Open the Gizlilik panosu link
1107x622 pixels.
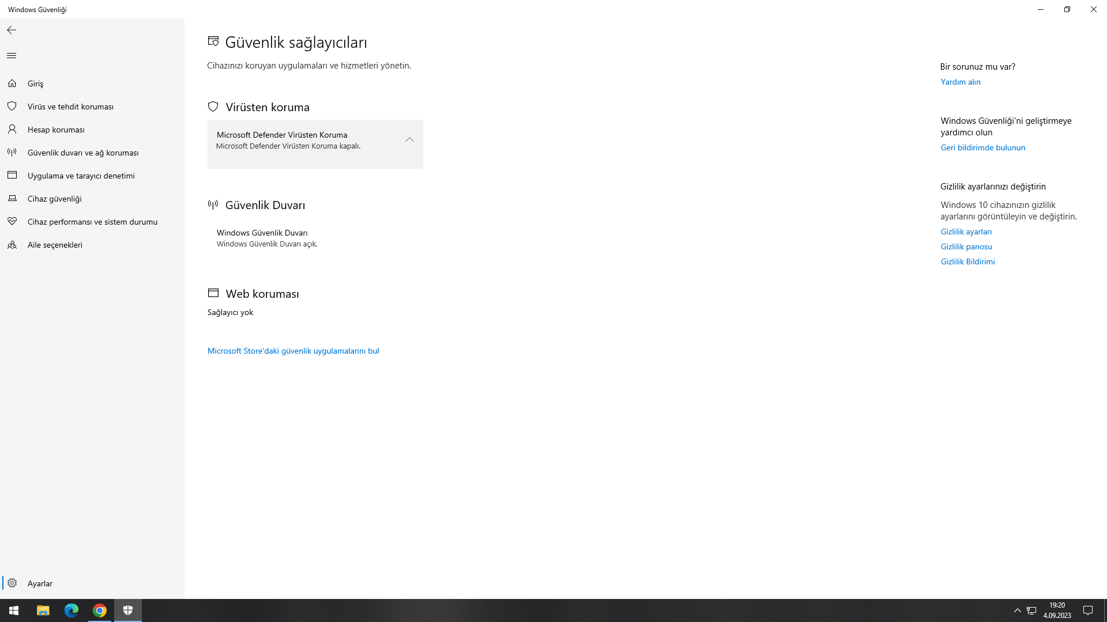tap(966, 246)
